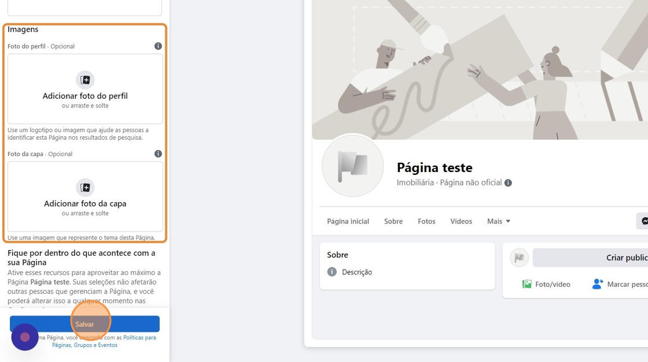648x362 pixels.
Task: Click the purple recording circle widget
Action: pyautogui.click(x=25, y=337)
